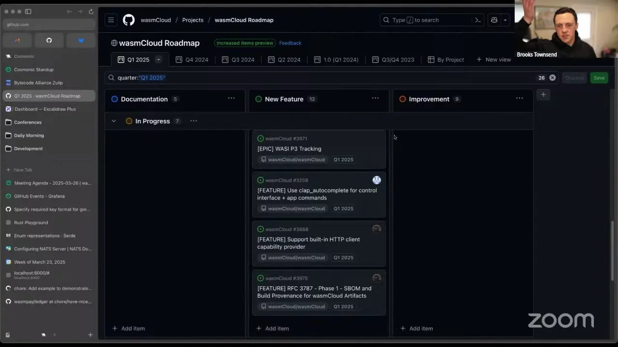Open wasmCloud organization breadcrumb
The width and height of the screenshot is (618, 347).
click(x=156, y=20)
